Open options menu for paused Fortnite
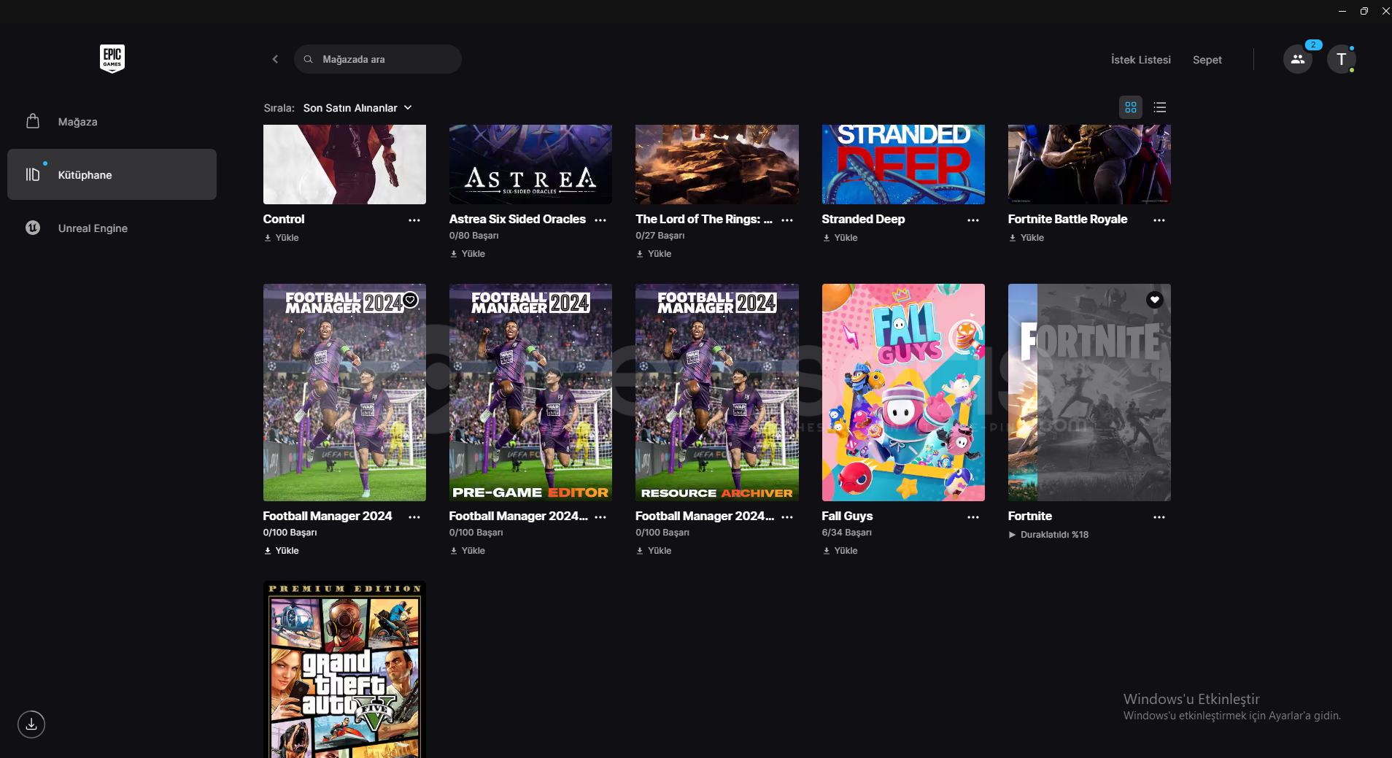 point(1159,517)
